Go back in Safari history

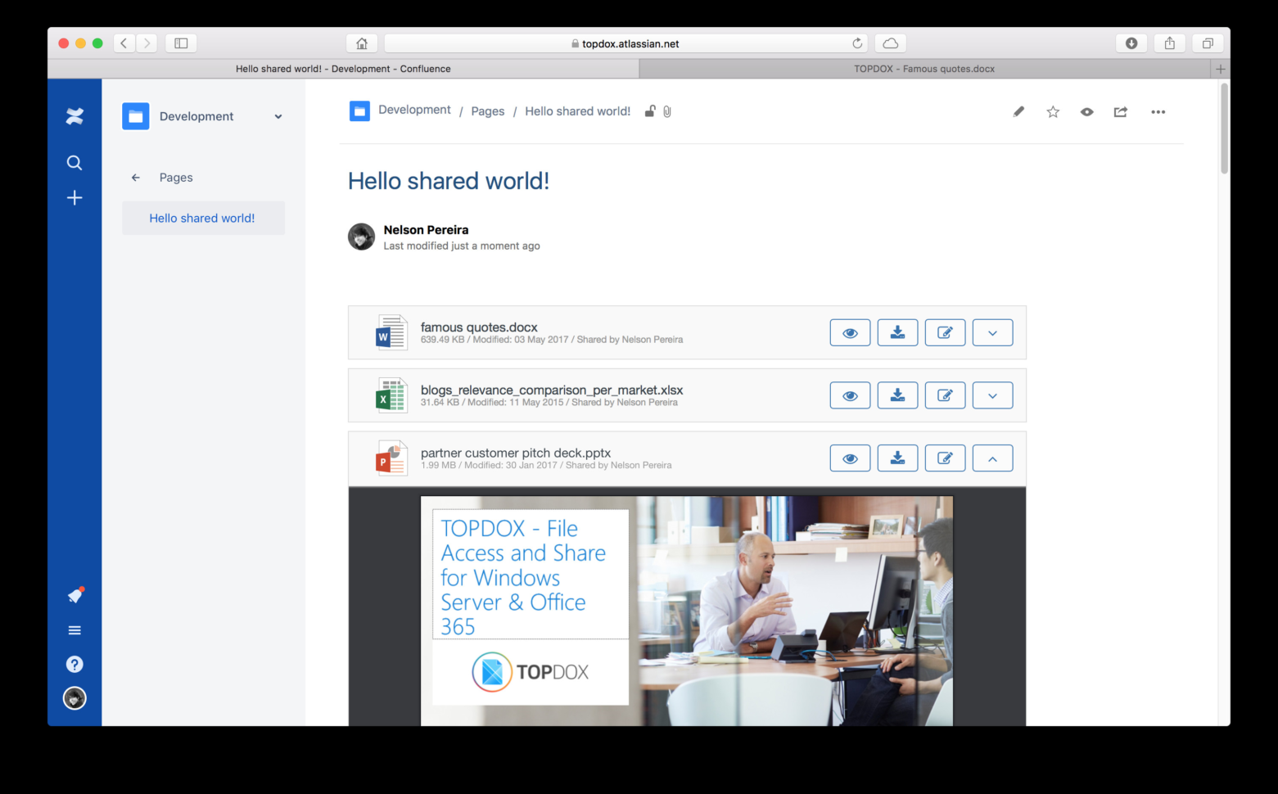tap(124, 43)
